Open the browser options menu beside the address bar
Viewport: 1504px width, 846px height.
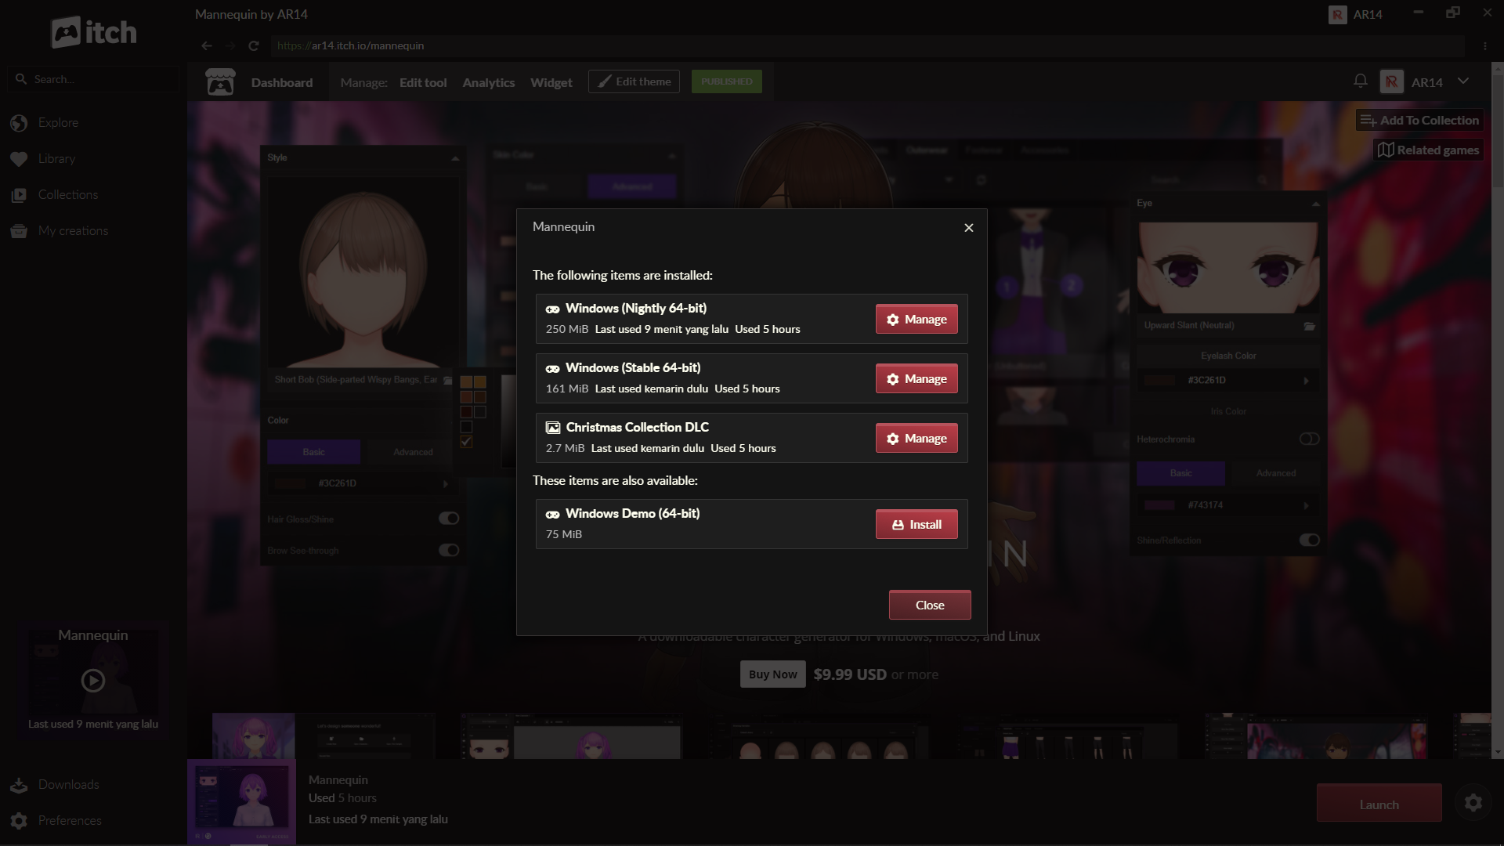tap(1484, 45)
